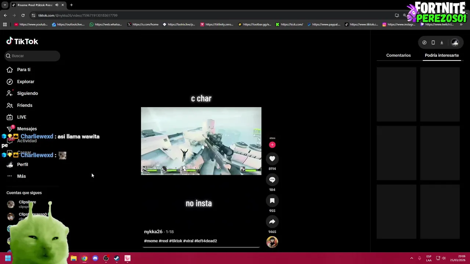470x264 pixels.
Task: Click the address bar URL
Action: [78, 15]
